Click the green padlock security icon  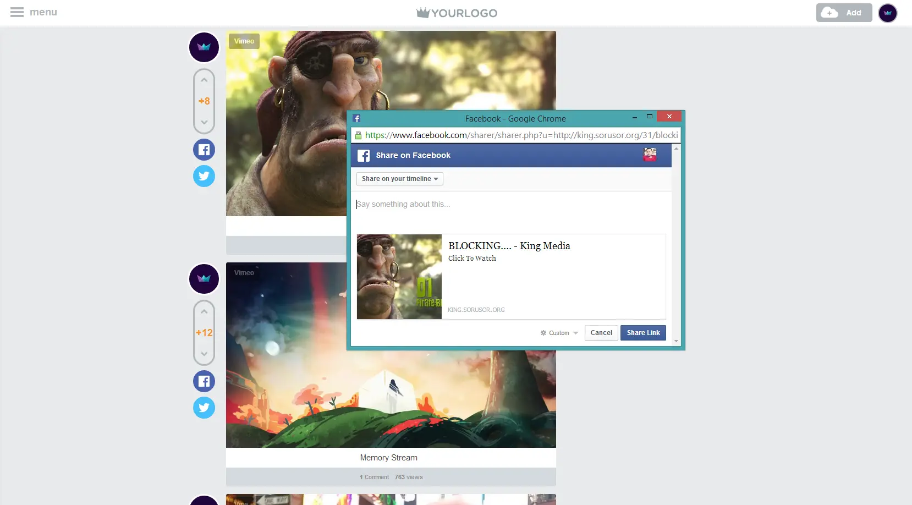[x=358, y=135]
